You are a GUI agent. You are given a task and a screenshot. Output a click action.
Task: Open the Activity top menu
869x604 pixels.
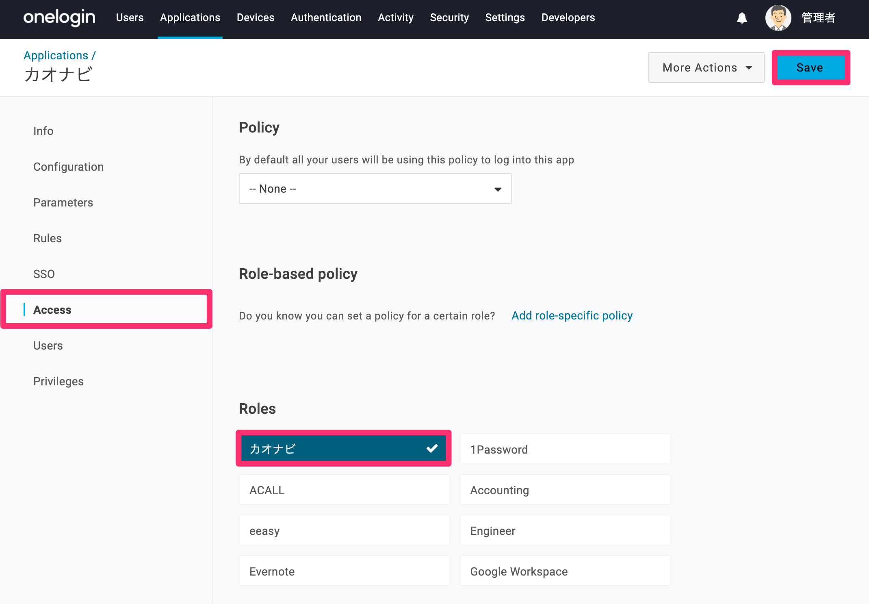[396, 17]
